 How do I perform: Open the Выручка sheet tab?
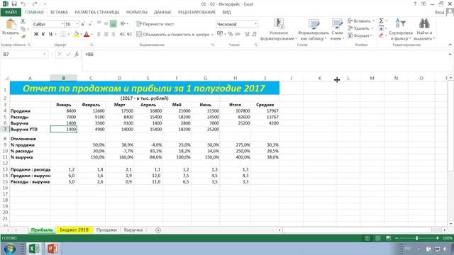(x=133, y=229)
